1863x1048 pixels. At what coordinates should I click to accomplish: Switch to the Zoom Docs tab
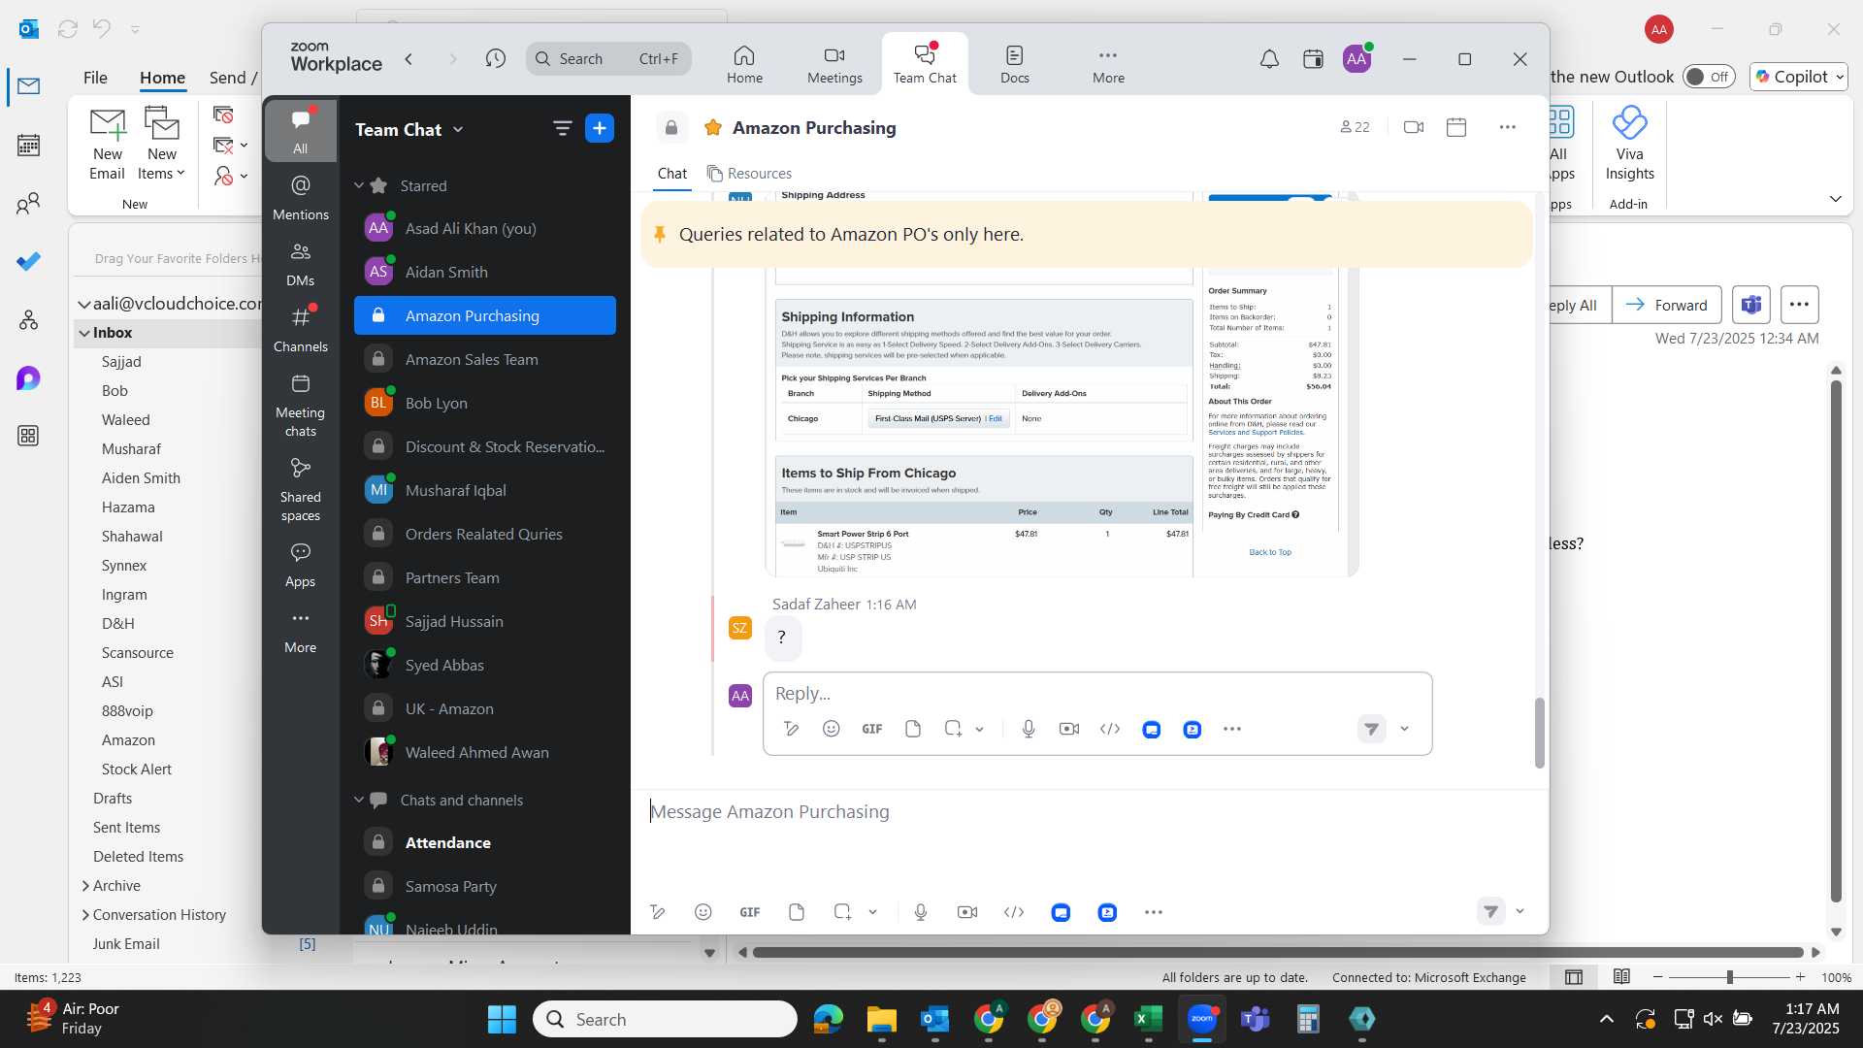(1015, 64)
